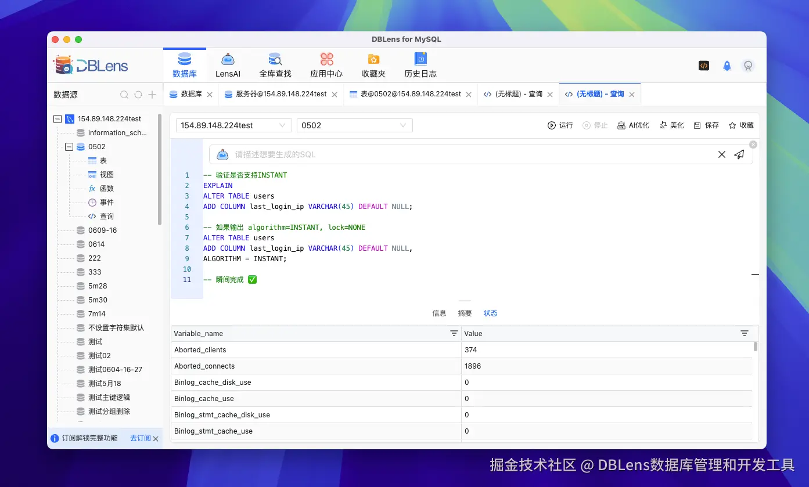Click AI优化 to optimize SQL
Image resolution: width=809 pixels, height=487 pixels.
tap(633, 125)
